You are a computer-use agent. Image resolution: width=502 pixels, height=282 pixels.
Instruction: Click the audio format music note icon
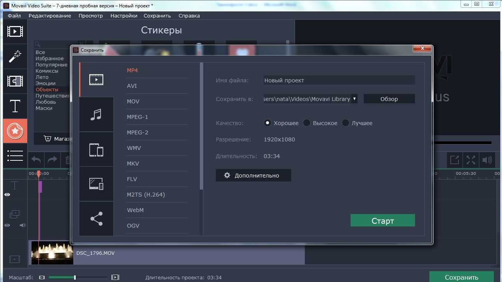96,115
